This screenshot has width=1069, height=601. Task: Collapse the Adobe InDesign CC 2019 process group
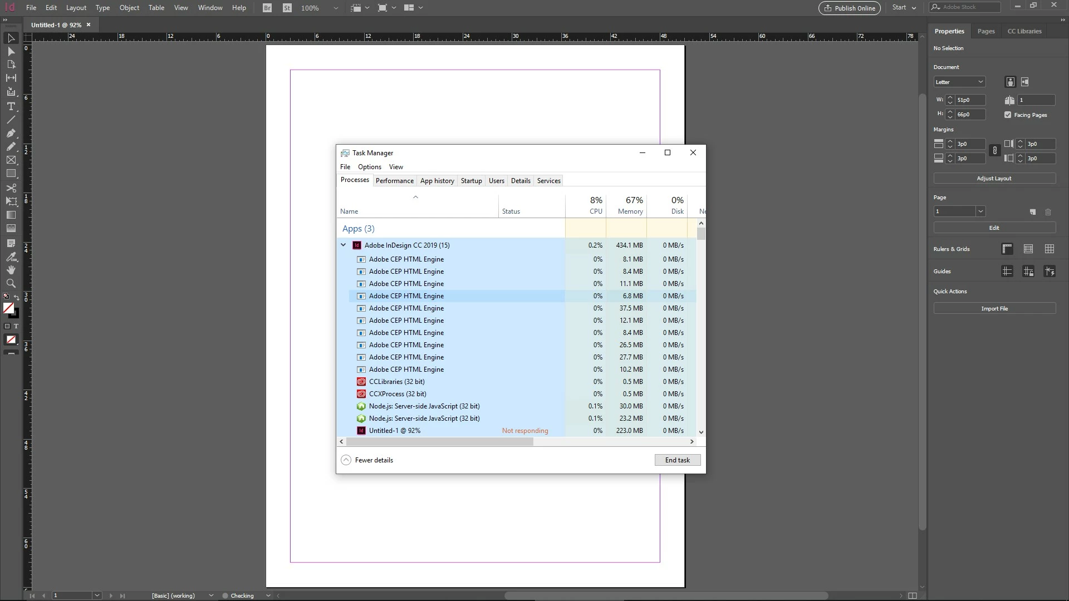click(344, 245)
